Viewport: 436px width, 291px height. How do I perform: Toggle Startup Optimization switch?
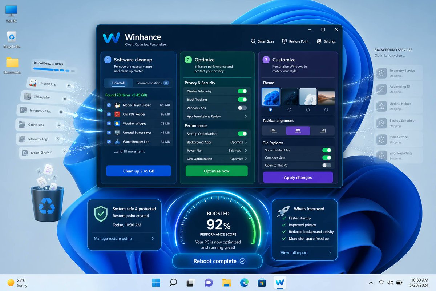(242, 134)
